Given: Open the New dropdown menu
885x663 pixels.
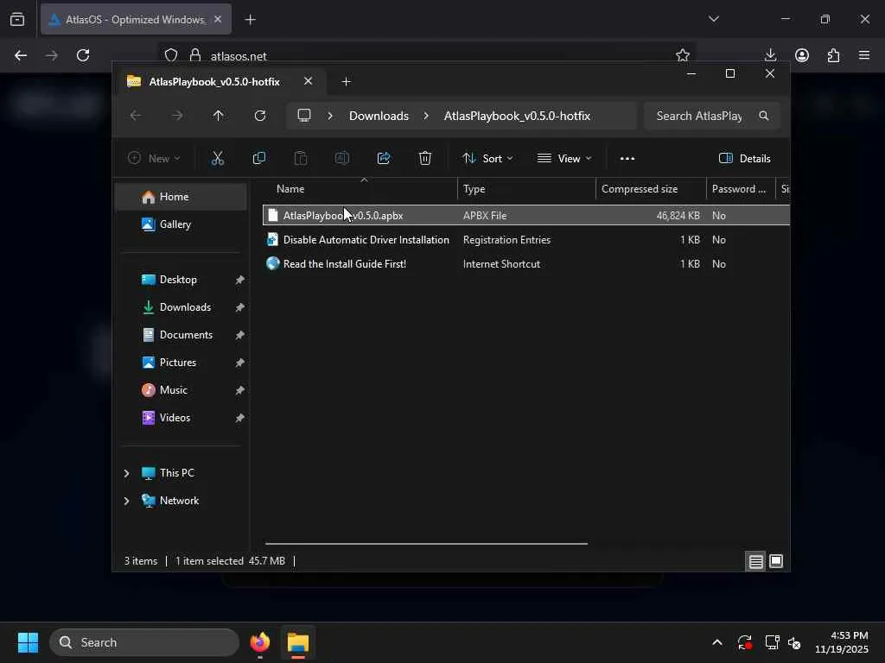Looking at the screenshot, I should pos(154,159).
